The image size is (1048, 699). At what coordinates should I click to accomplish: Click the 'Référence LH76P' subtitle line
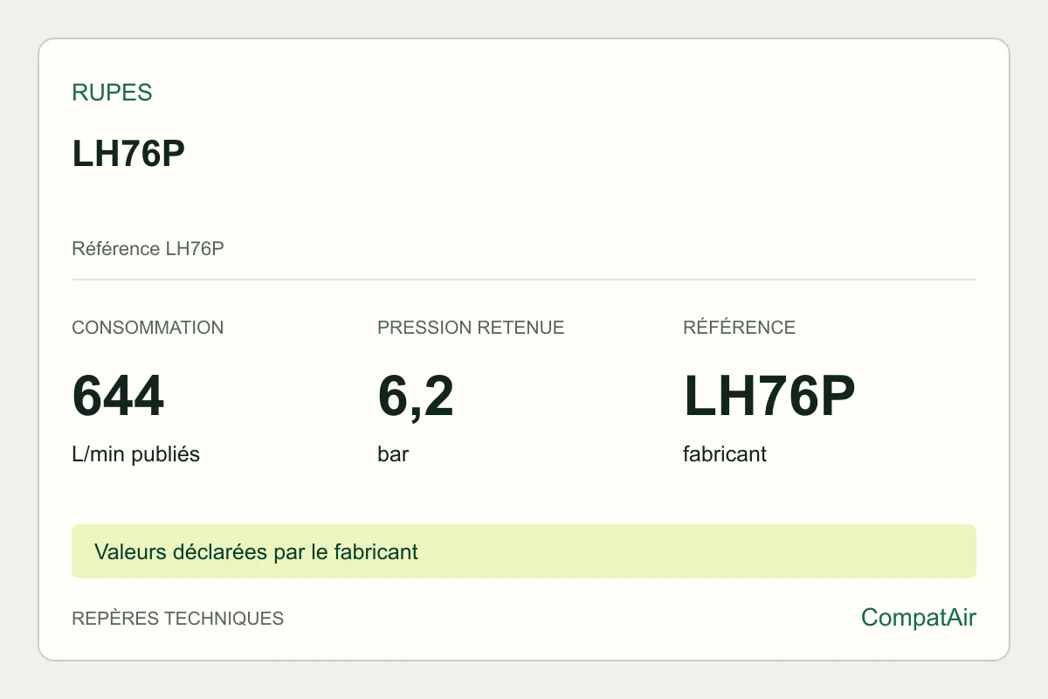point(148,249)
